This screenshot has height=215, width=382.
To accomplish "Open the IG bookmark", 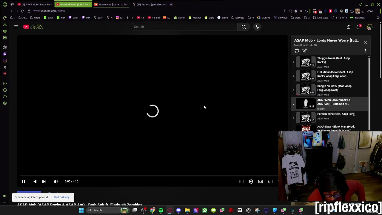I will pos(119,18).
